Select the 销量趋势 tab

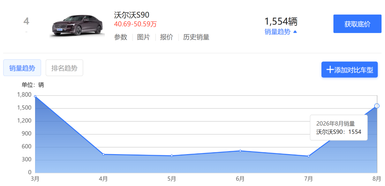[22, 68]
